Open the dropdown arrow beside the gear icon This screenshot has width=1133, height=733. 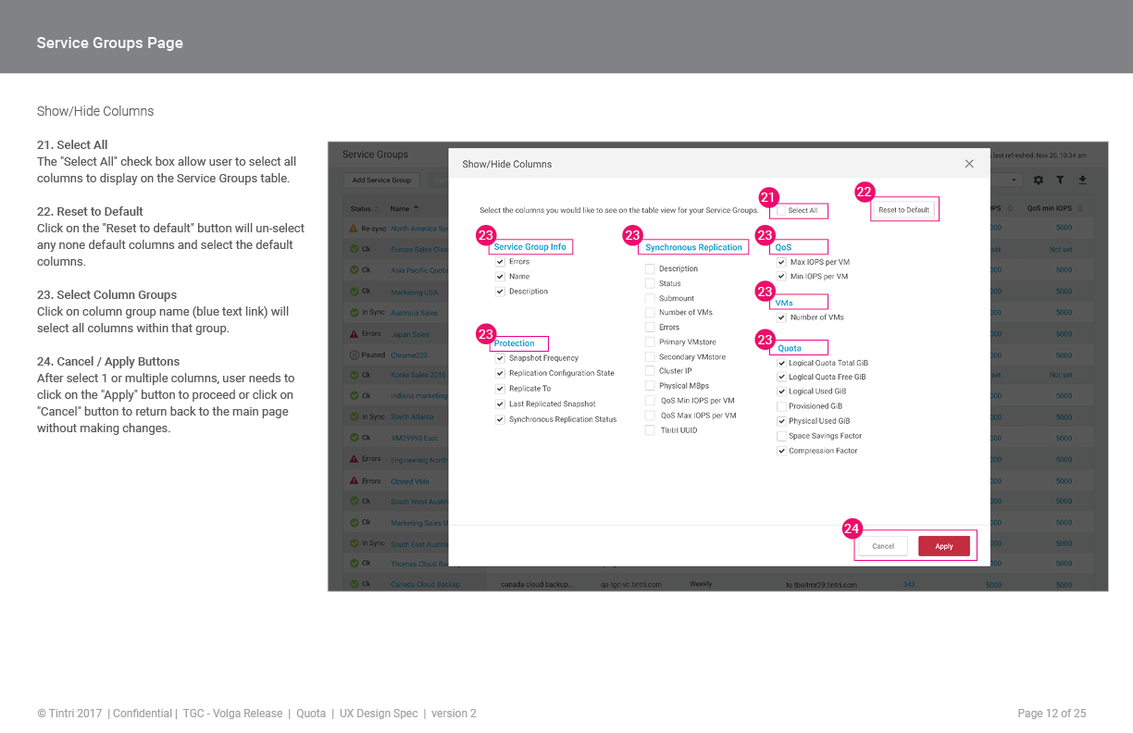pos(1015,180)
